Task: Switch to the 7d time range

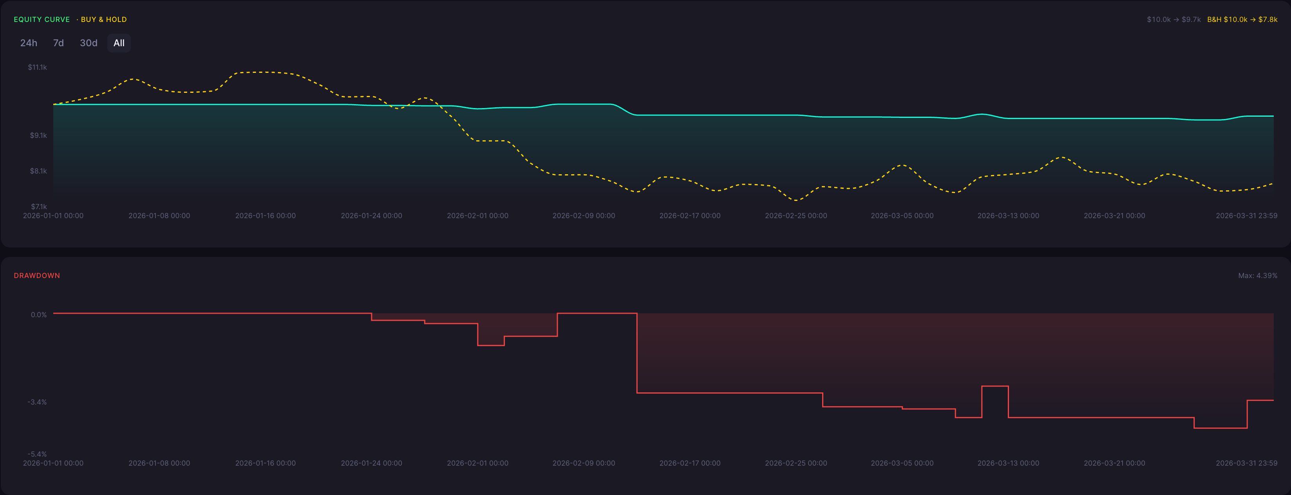Action: click(x=59, y=43)
